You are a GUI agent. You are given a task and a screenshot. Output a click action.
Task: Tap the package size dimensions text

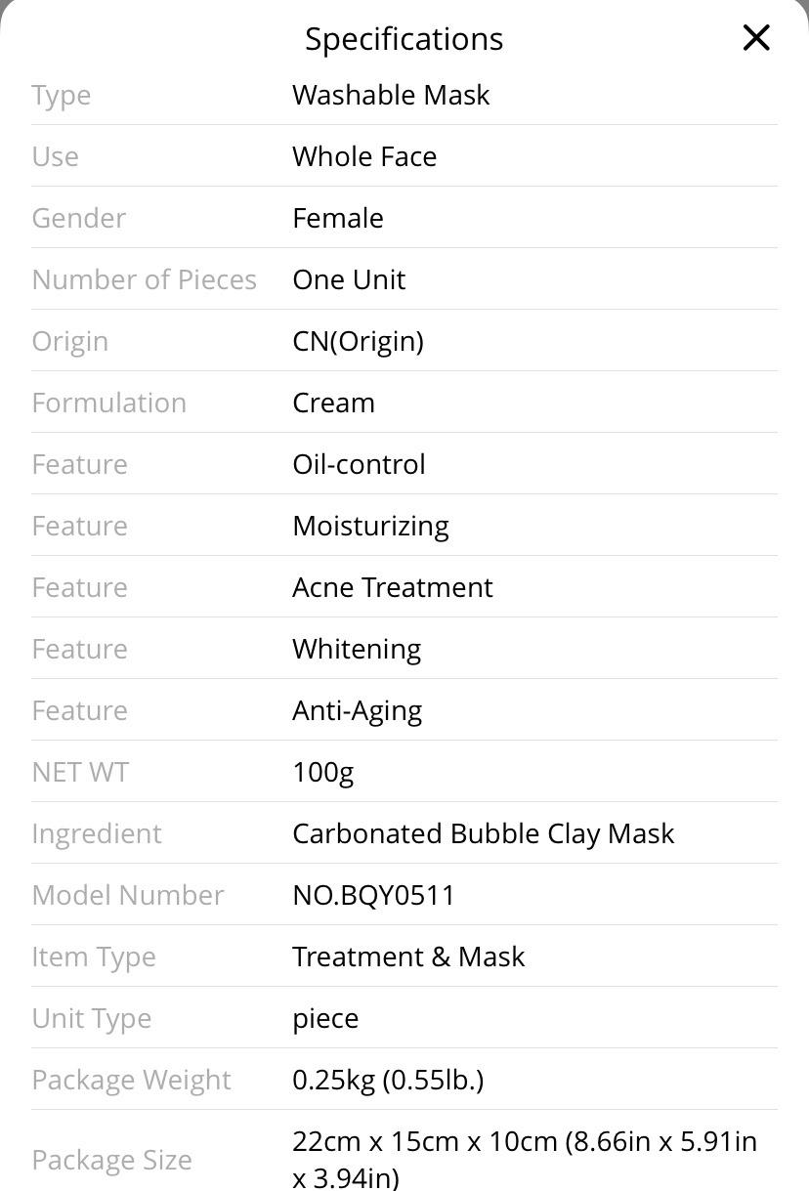525,1159
